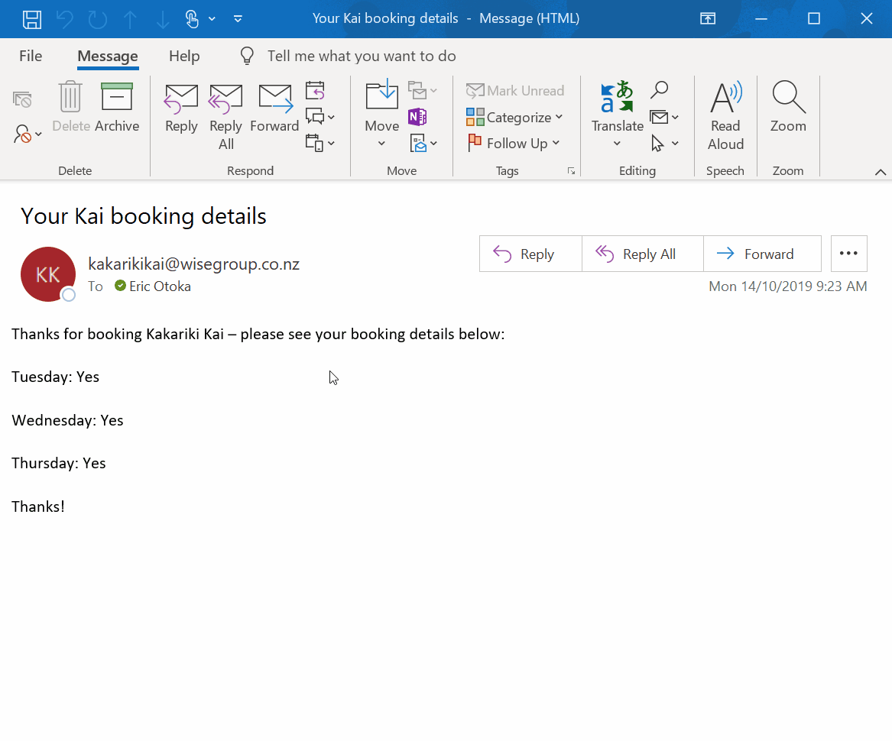Viewport: 892px width, 741px height.
Task: Toggle Touch/Mouse mode icon
Action: (193, 19)
